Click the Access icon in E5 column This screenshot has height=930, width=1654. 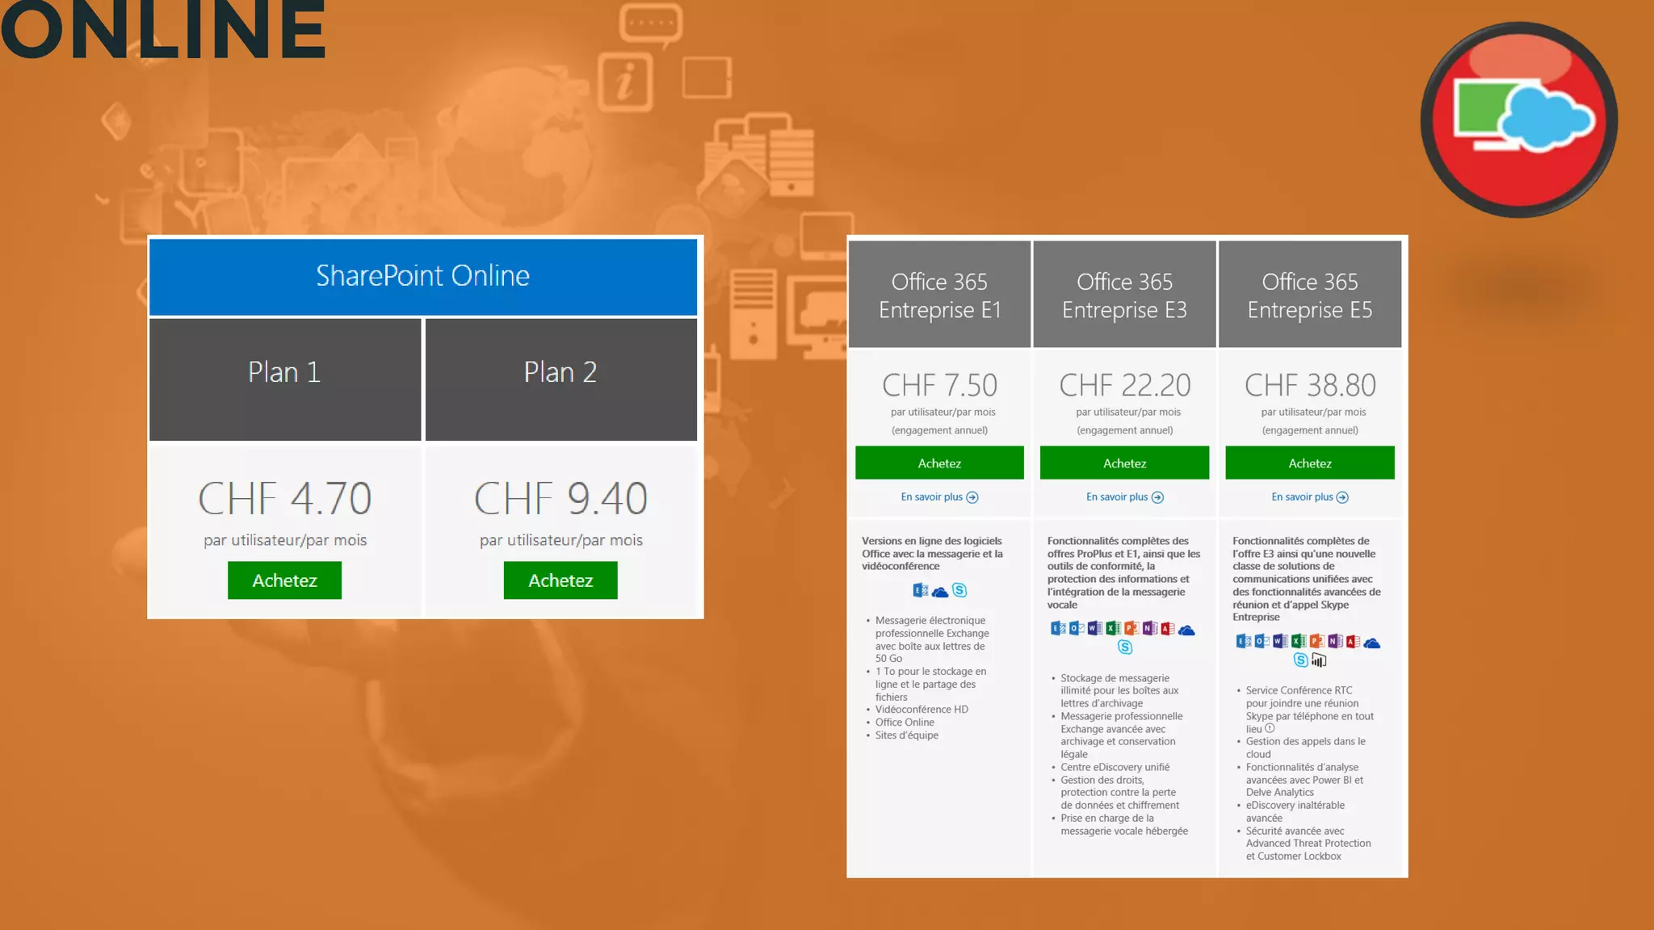[1353, 642]
